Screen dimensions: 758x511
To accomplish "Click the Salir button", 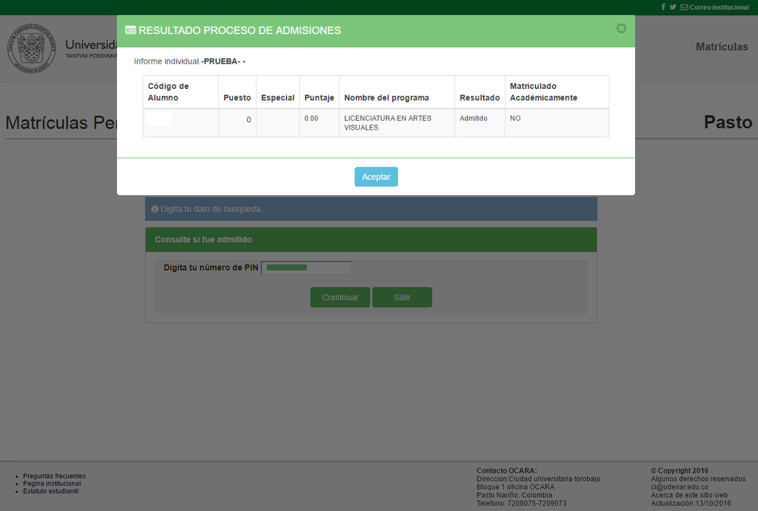I will [402, 297].
